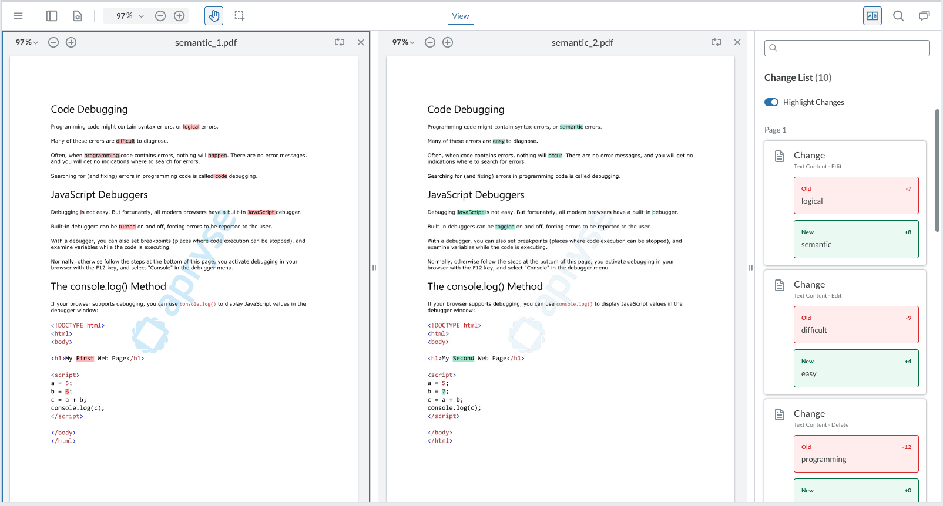The height and width of the screenshot is (506, 943).
Task: Click document icon of 'difficult' change entry
Action: pos(780,285)
